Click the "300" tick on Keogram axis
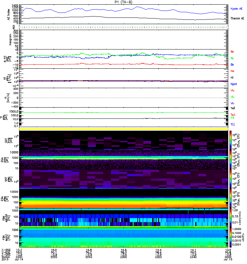The width and height of the screenshot is (247, 264). click(15, 31)
